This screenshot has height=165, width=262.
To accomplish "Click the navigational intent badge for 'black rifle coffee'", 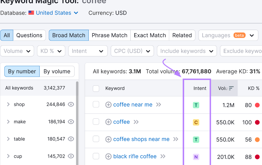I will point(196,157).
